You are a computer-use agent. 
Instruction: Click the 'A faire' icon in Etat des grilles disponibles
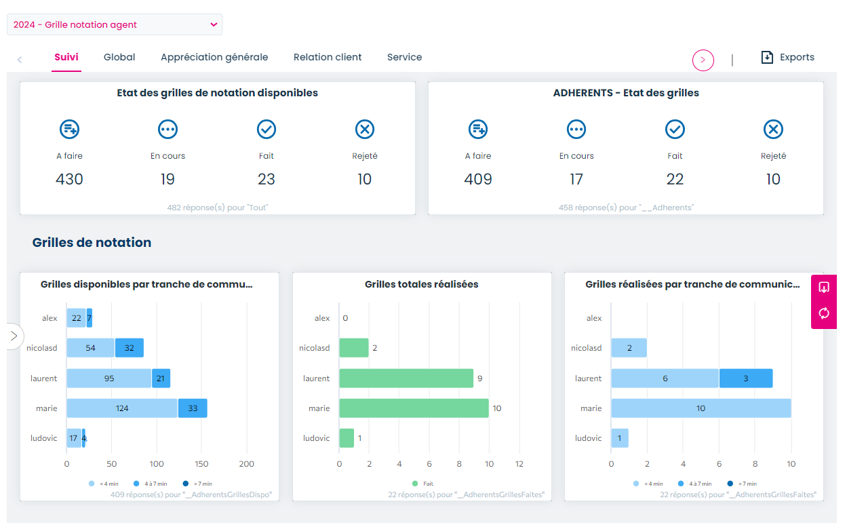click(69, 129)
